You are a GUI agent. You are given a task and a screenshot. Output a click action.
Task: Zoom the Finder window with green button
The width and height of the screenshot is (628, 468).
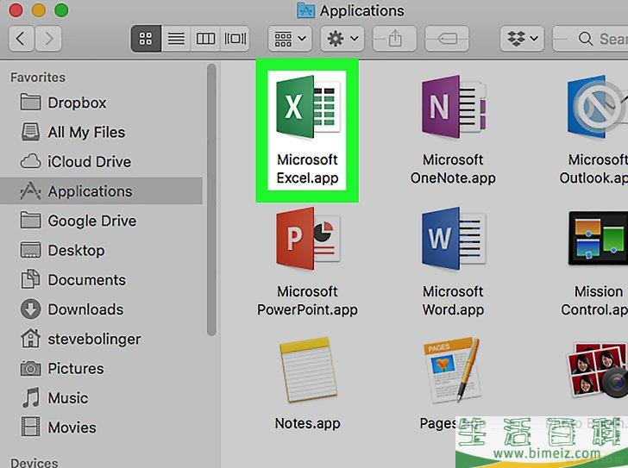(61, 10)
